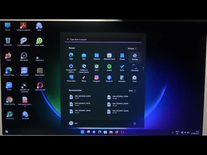This screenshot has height=155, width=207.
Task: Open the clock and date flyout
Action: [195, 133]
